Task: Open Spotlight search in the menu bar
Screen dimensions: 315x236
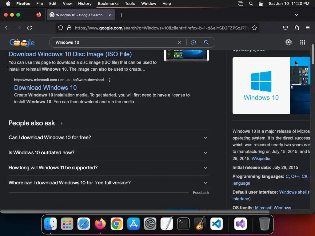Action: (251, 4)
